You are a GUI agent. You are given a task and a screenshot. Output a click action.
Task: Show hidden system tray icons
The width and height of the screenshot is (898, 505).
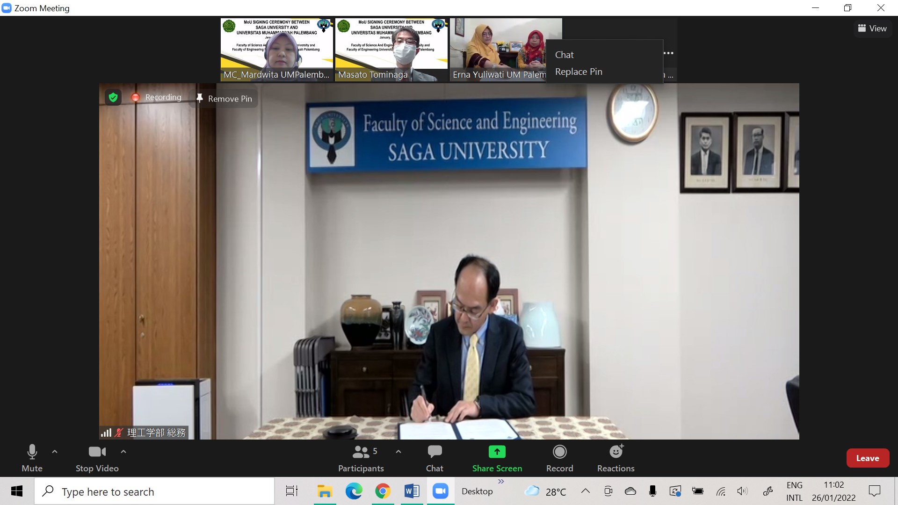point(585,491)
